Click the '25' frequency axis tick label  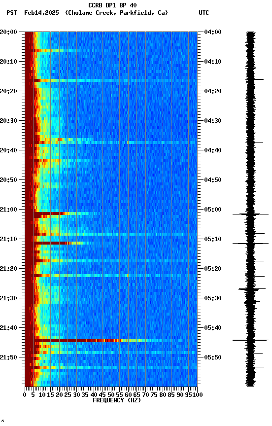point(68,395)
